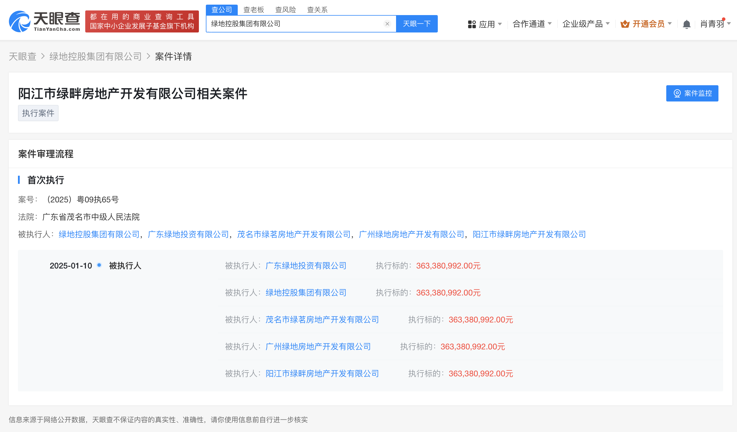The height and width of the screenshot is (432, 737).
Task: Switch to the 查风险 tab
Action: click(x=286, y=10)
